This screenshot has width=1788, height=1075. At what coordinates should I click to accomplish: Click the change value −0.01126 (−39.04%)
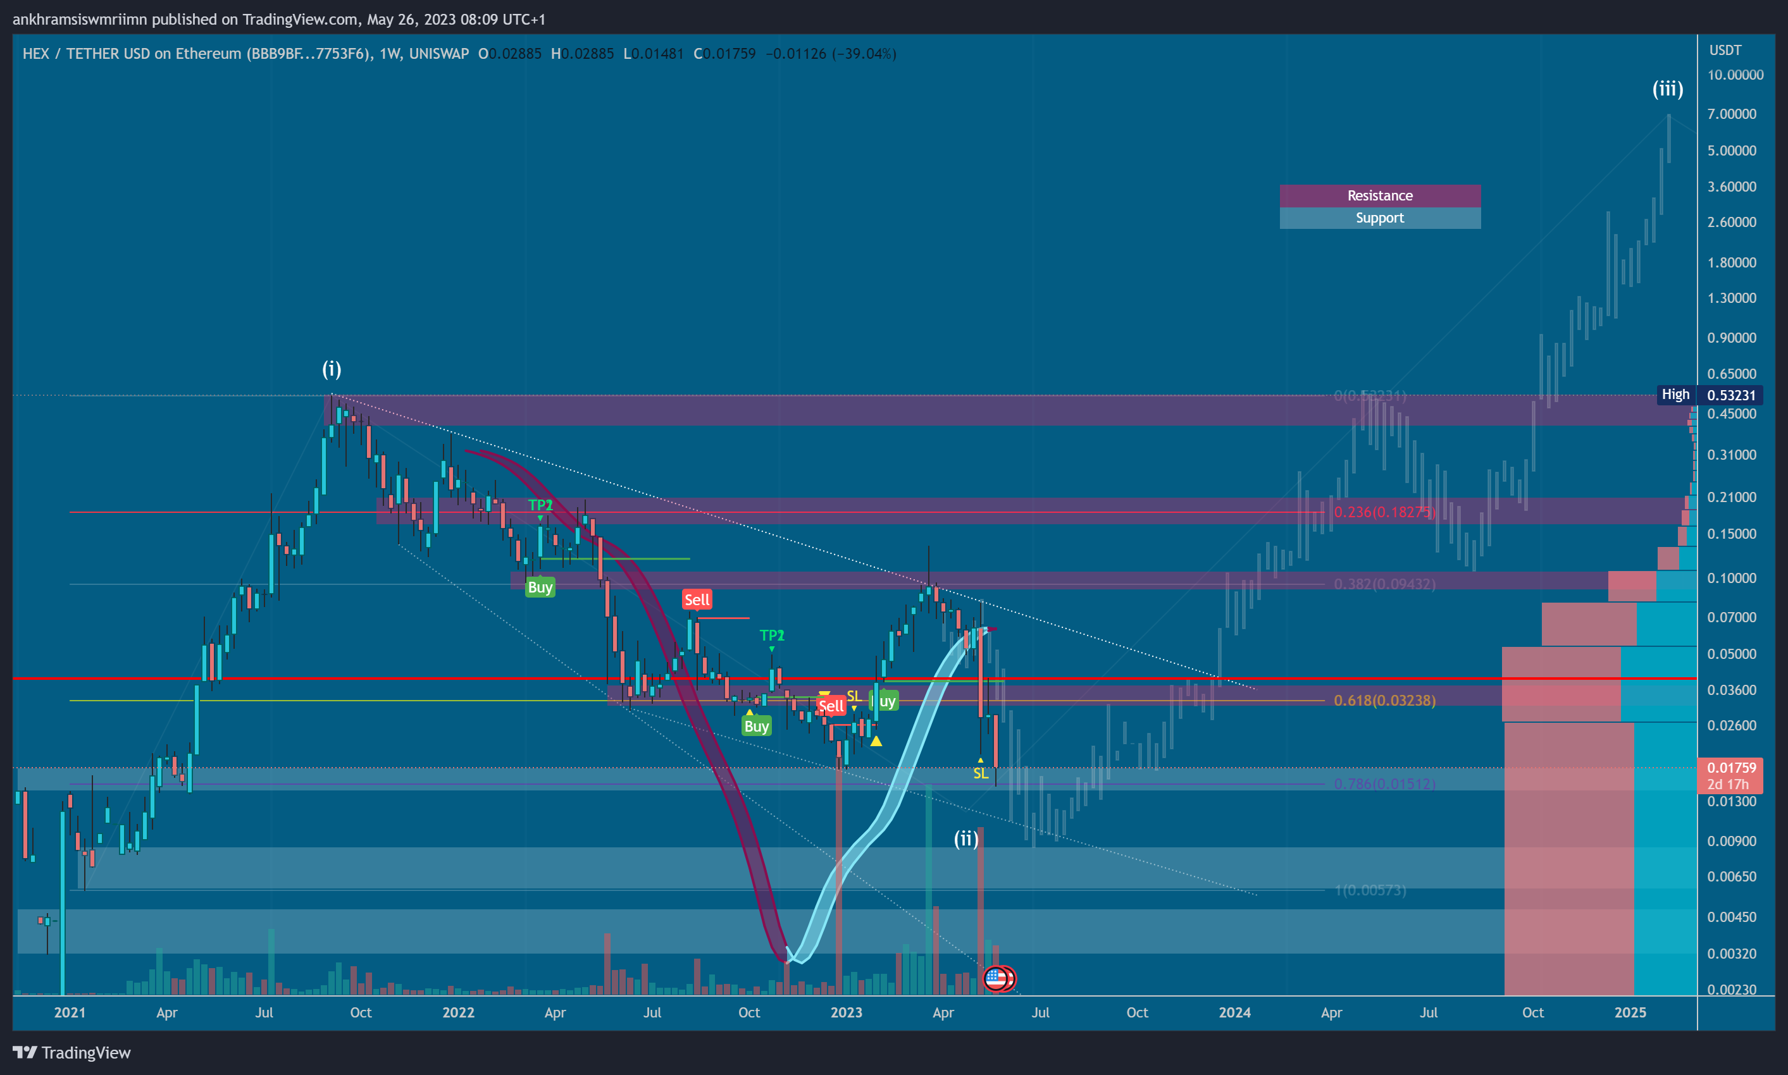(831, 54)
